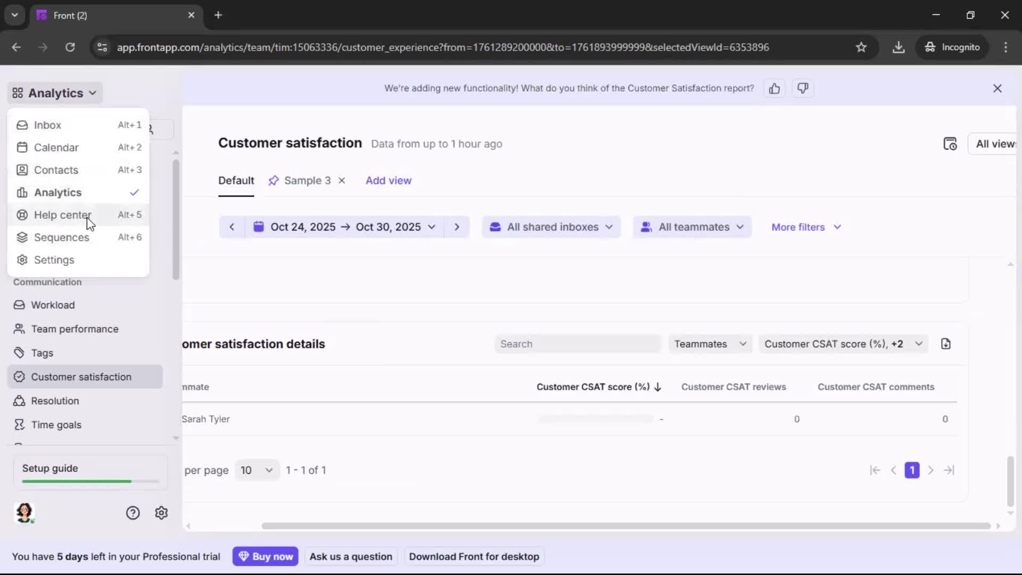1022x575 pixels.
Task: Click the browser downloads icon
Action: click(x=899, y=47)
